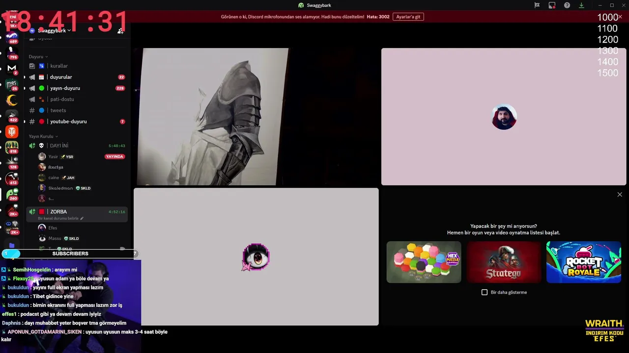
Task: Open the server with the 128 badge
Action: click(x=12, y=163)
